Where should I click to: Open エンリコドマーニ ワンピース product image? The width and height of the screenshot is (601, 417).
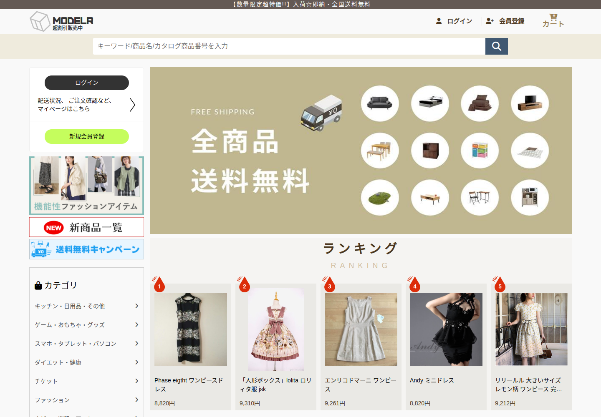(361, 329)
